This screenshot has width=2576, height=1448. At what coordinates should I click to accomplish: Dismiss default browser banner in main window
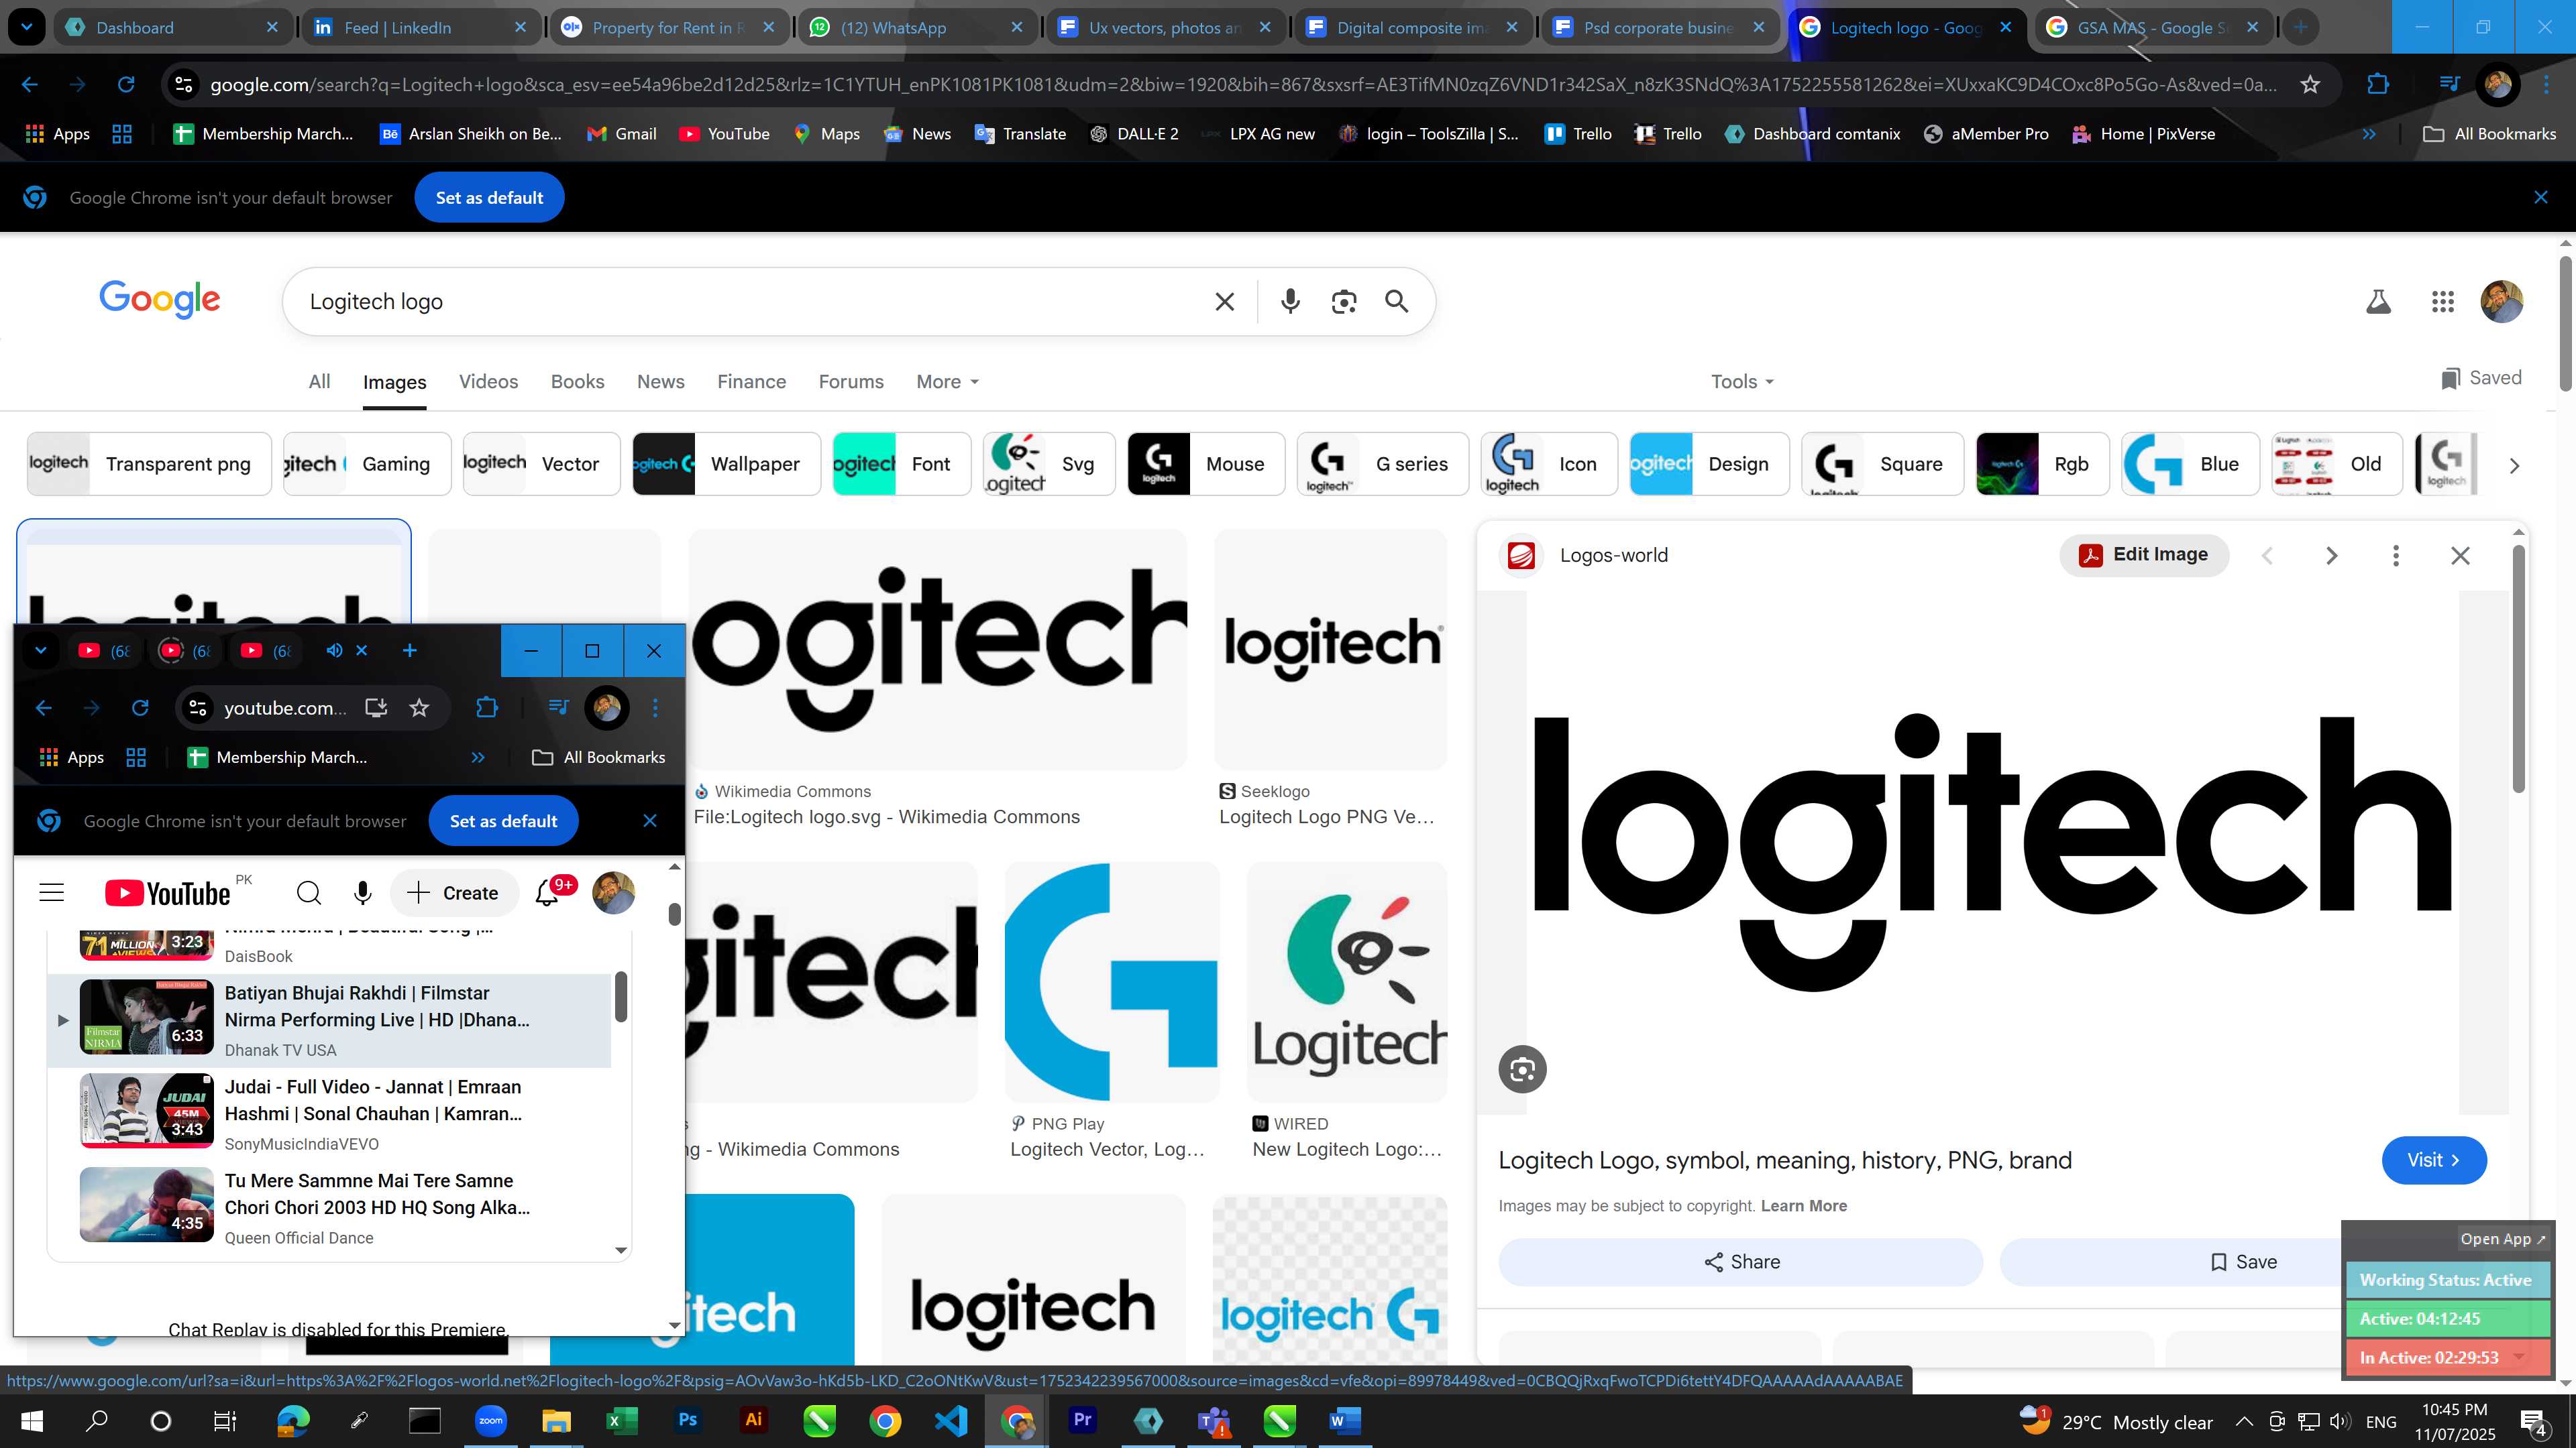pyautogui.click(x=2540, y=198)
